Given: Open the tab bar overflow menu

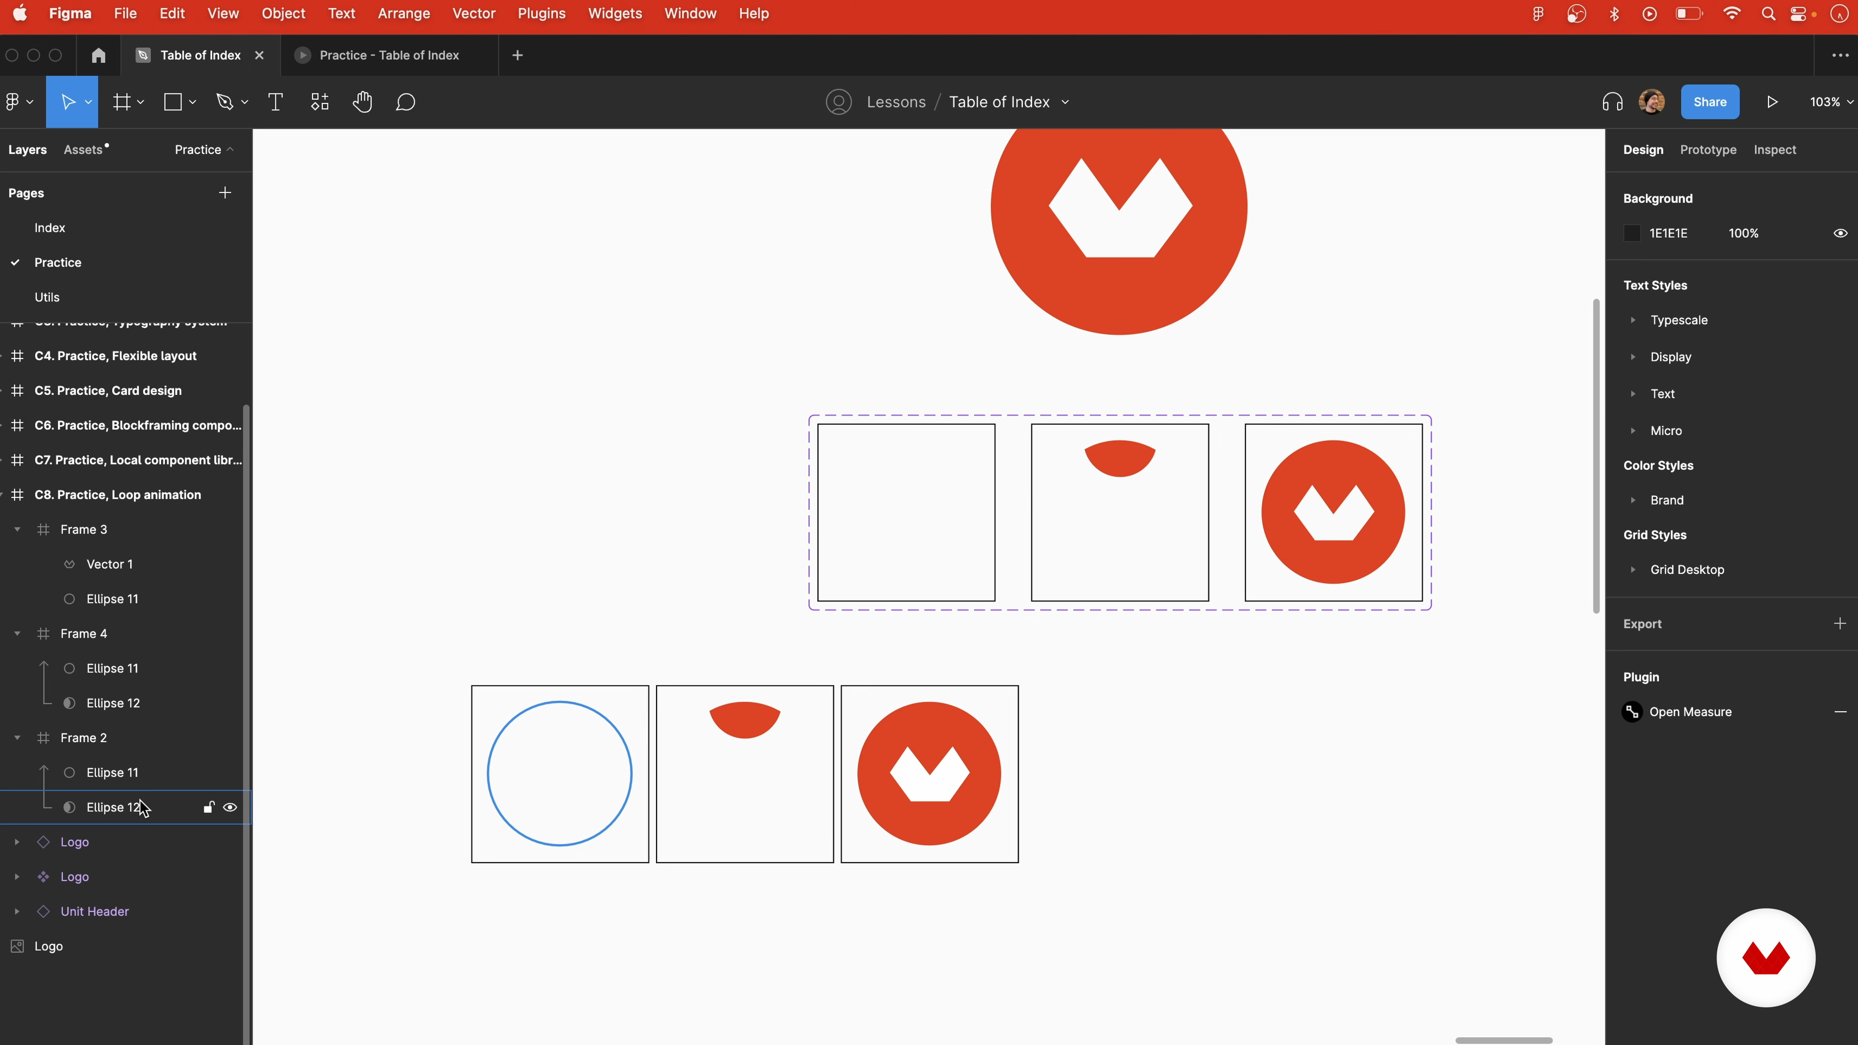Looking at the screenshot, I should pos(1840,56).
